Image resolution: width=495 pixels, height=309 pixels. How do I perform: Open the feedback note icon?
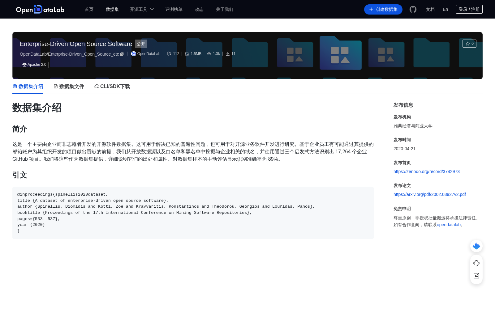pos(476,276)
